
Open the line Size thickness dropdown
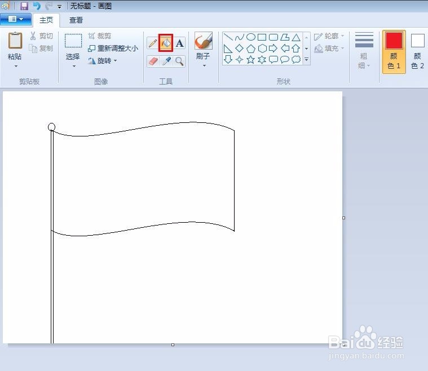click(x=364, y=51)
